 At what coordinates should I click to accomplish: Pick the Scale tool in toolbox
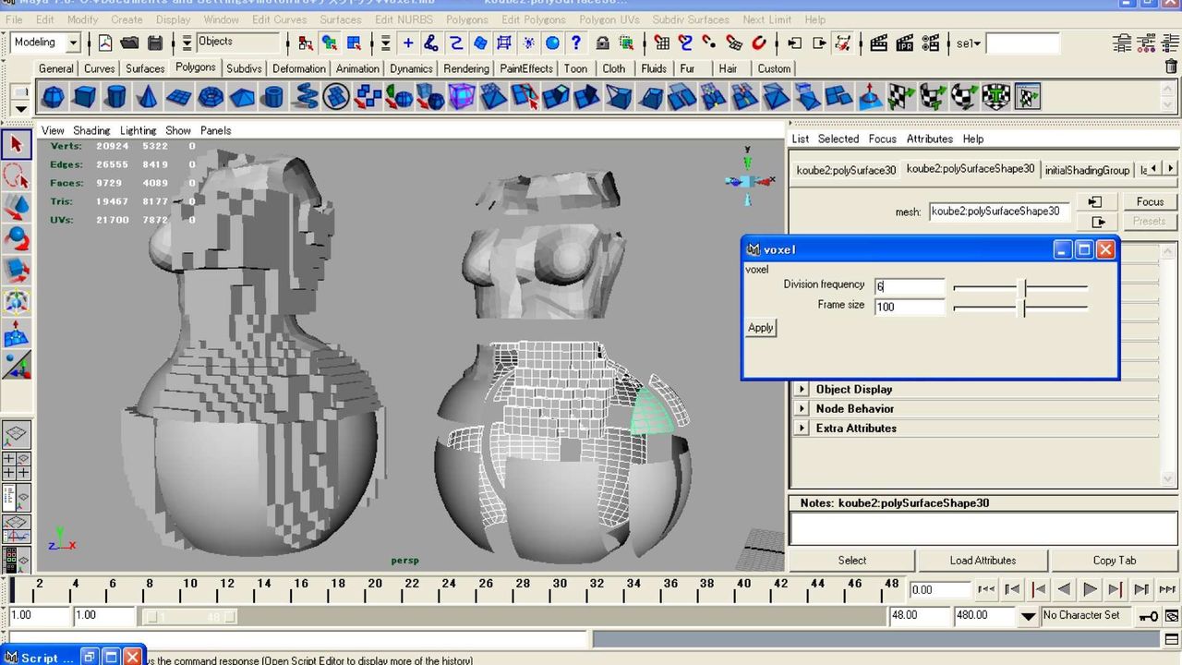pyautogui.click(x=17, y=271)
